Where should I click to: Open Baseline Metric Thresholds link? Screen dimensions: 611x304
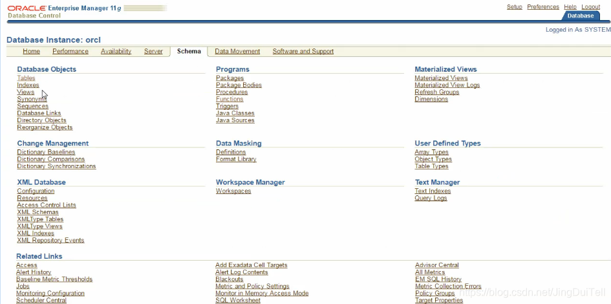tap(54, 279)
